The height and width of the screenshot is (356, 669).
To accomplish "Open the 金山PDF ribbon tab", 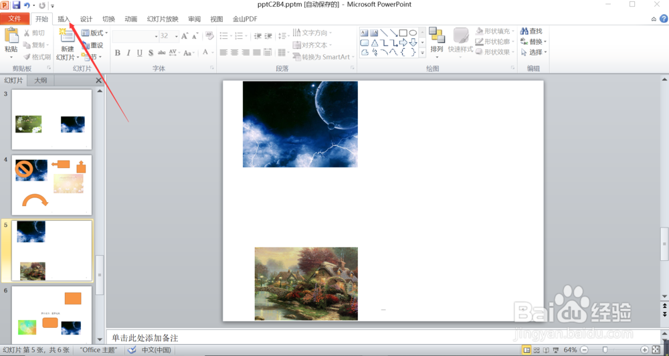I will pyautogui.click(x=245, y=19).
